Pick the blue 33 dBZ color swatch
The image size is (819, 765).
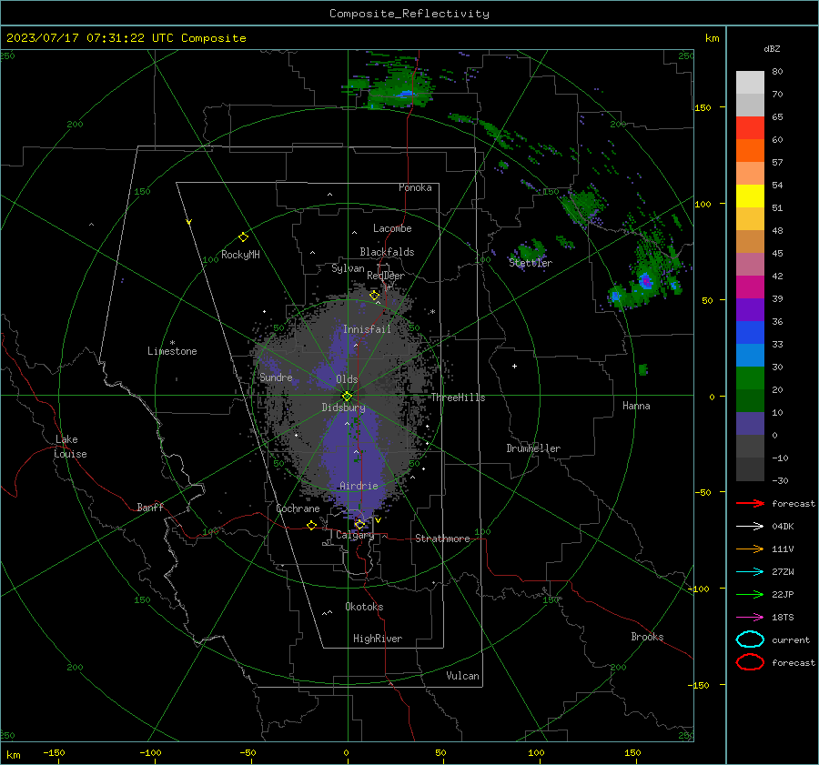(750, 333)
